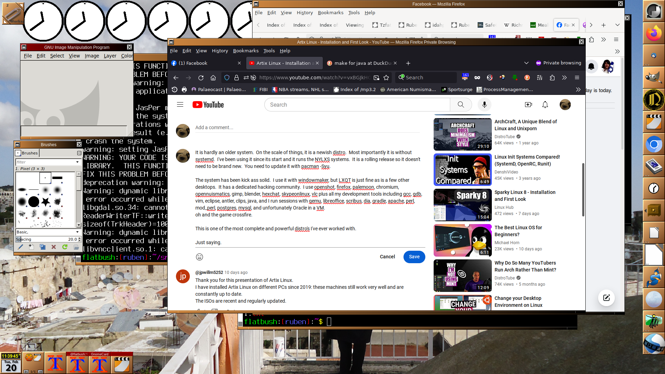Show more bookmarks with double chevron

click(578, 89)
